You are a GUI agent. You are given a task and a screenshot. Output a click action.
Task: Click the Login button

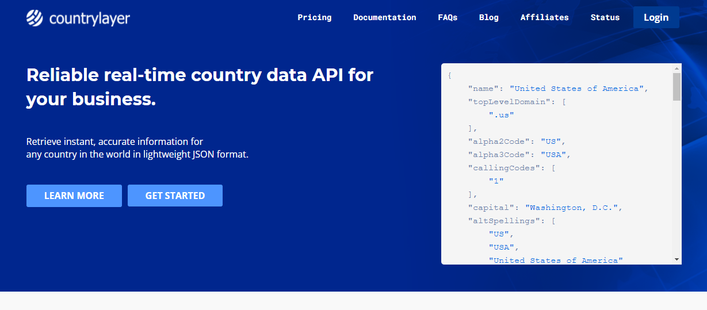point(656,17)
